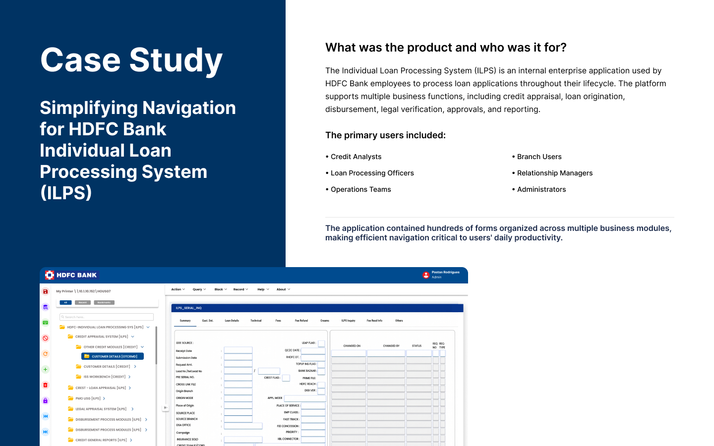Click the HDFC Bank logo
Viewport: 714px width, 446px height.
[71, 275]
